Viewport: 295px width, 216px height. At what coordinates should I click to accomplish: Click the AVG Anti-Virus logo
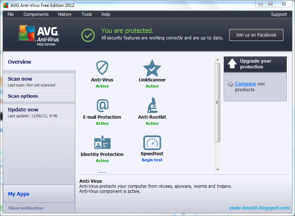pyautogui.click(x=39, y=35)
